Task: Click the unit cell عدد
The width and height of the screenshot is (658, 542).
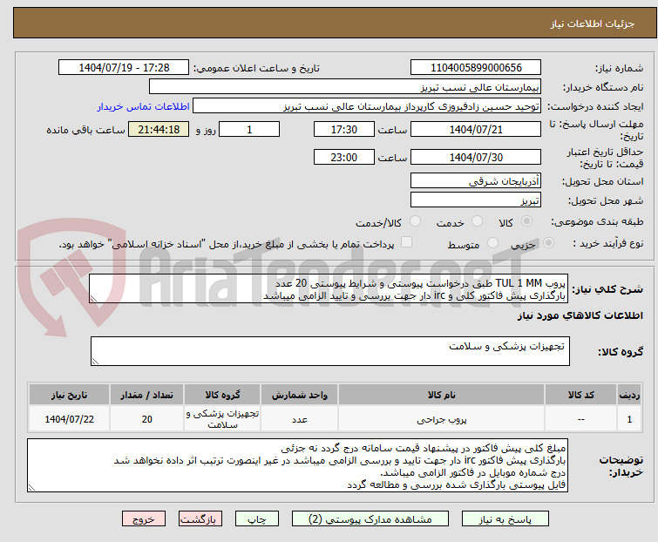Action: [x=299, y=419]
